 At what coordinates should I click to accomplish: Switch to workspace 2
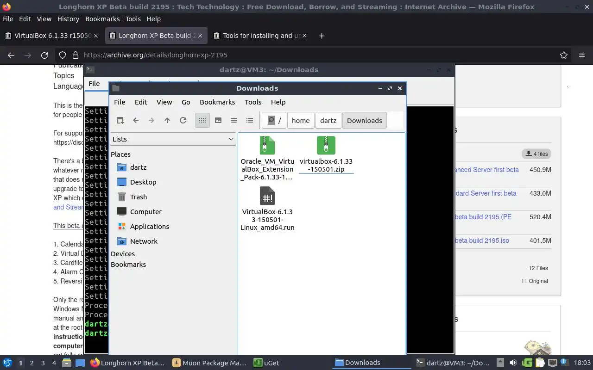(x=32, y=363)
